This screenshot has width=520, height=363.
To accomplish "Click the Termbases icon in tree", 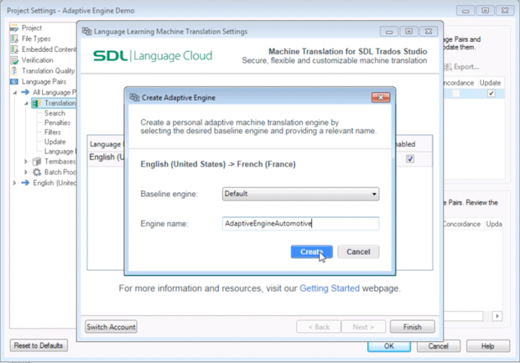I will [37, 162].
